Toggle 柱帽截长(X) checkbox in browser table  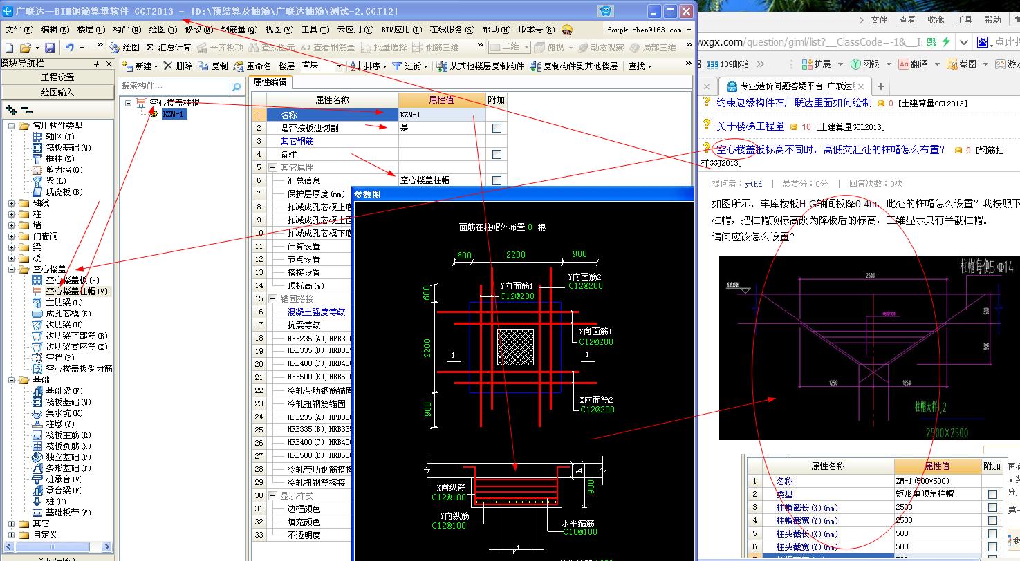(x=992, y=507)
